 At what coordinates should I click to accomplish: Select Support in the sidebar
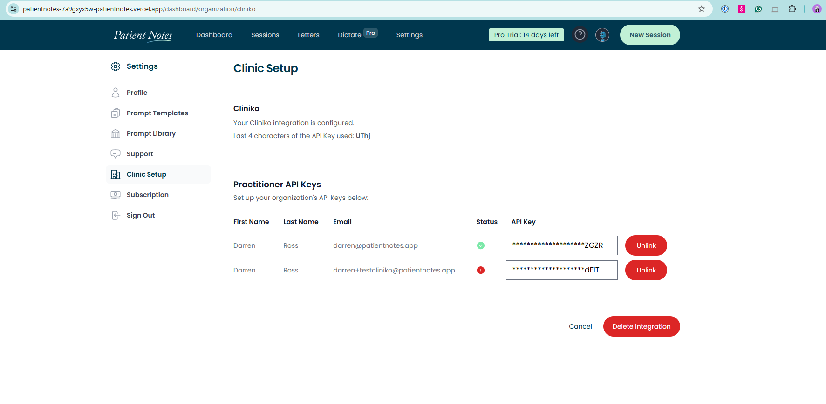(158, 154)
